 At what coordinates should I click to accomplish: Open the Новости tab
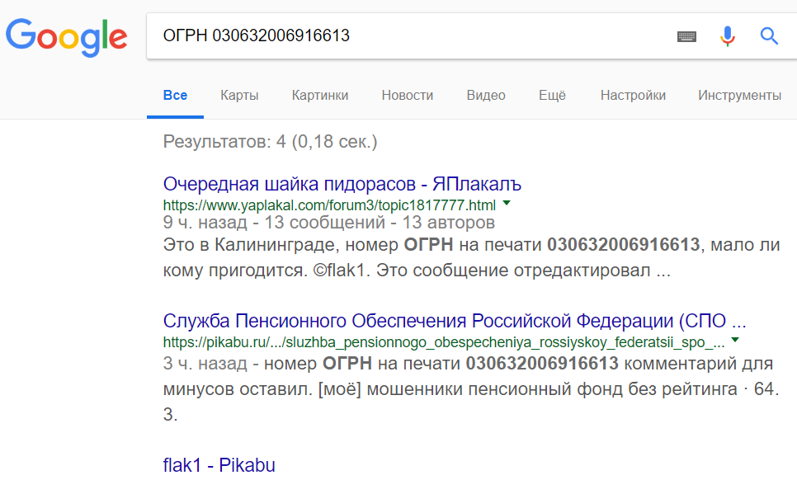[x=407, y=95]
